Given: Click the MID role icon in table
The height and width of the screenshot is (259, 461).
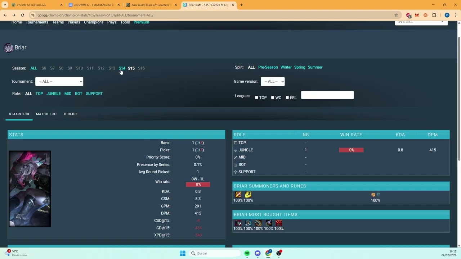Looking at the screenshot, I should point(236,157).
